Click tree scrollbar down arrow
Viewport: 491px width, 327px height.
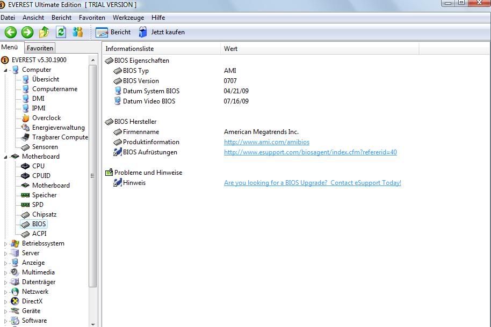click(x=93, y=324)
